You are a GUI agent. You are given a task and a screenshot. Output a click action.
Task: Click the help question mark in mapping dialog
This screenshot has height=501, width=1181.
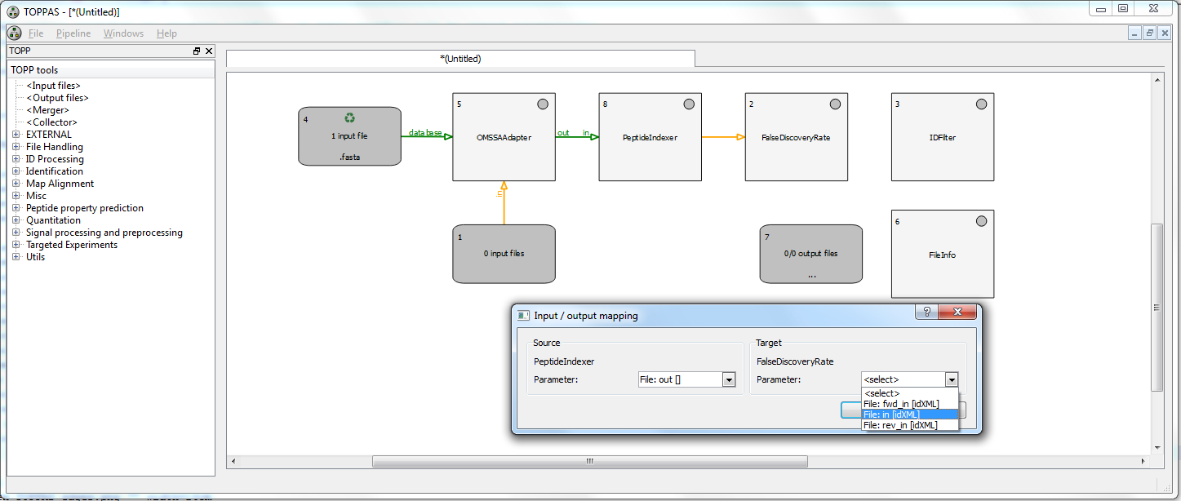[x=926, y=313]
